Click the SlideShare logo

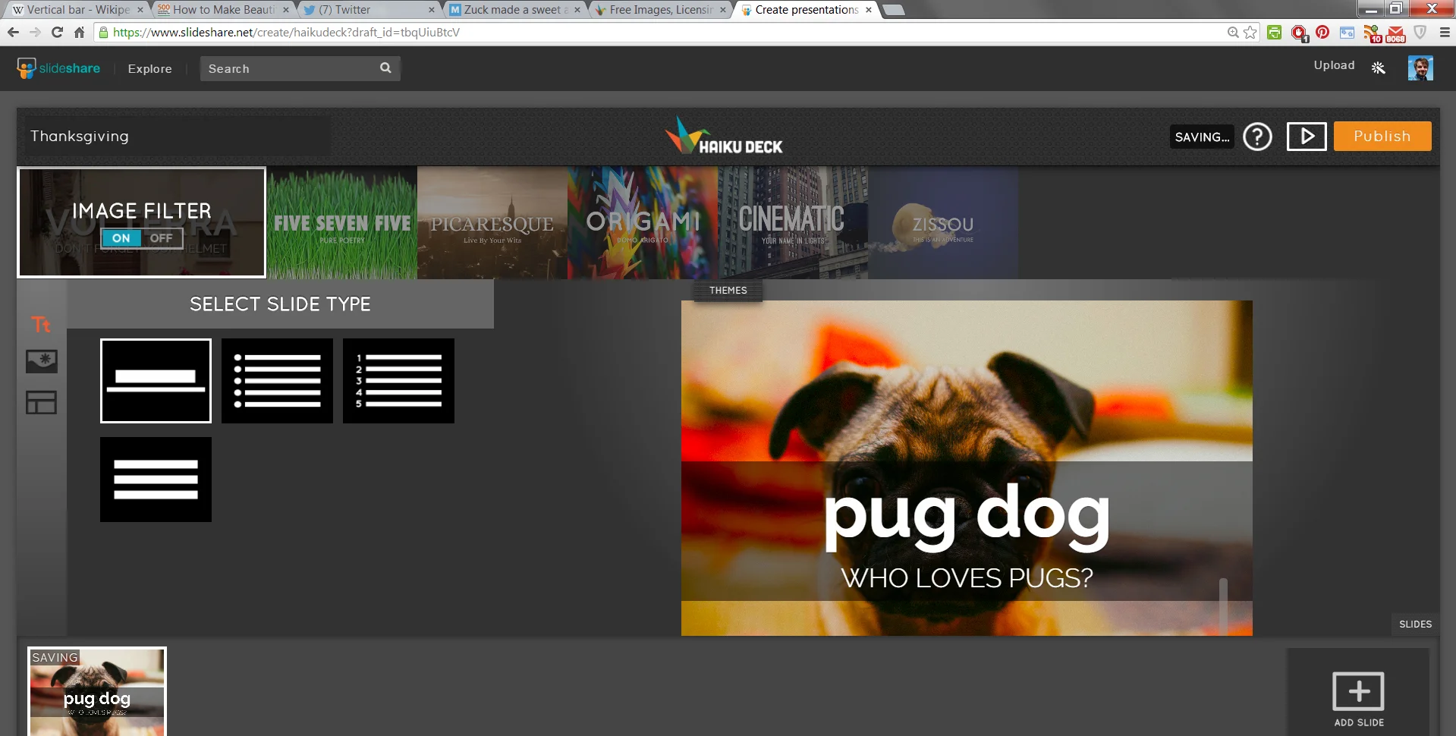(x=58, y=68)
